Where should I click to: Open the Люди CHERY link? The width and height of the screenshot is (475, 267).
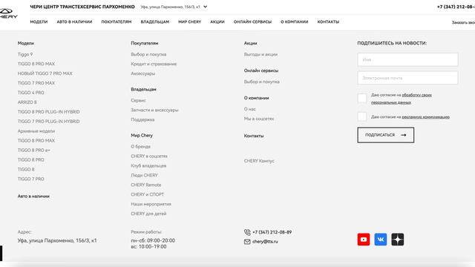point(144,175)
